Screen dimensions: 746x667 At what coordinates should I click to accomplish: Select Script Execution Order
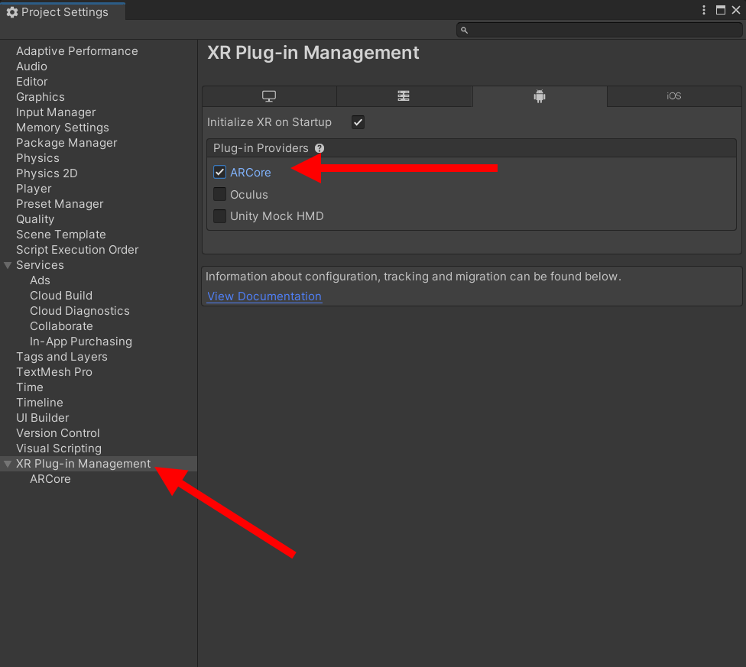pyautogui.click(x=77, y=250)
